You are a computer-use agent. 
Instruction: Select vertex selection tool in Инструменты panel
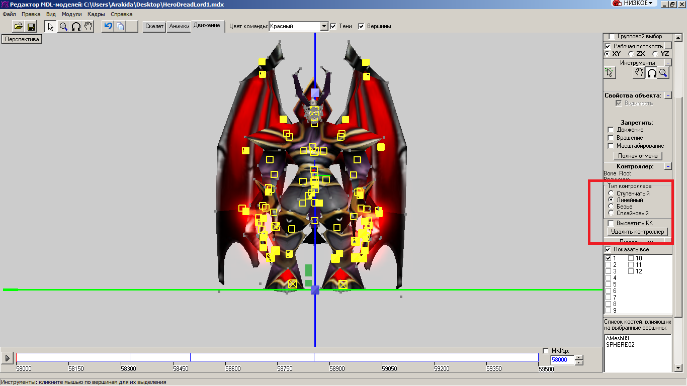(x=610, y=73)
